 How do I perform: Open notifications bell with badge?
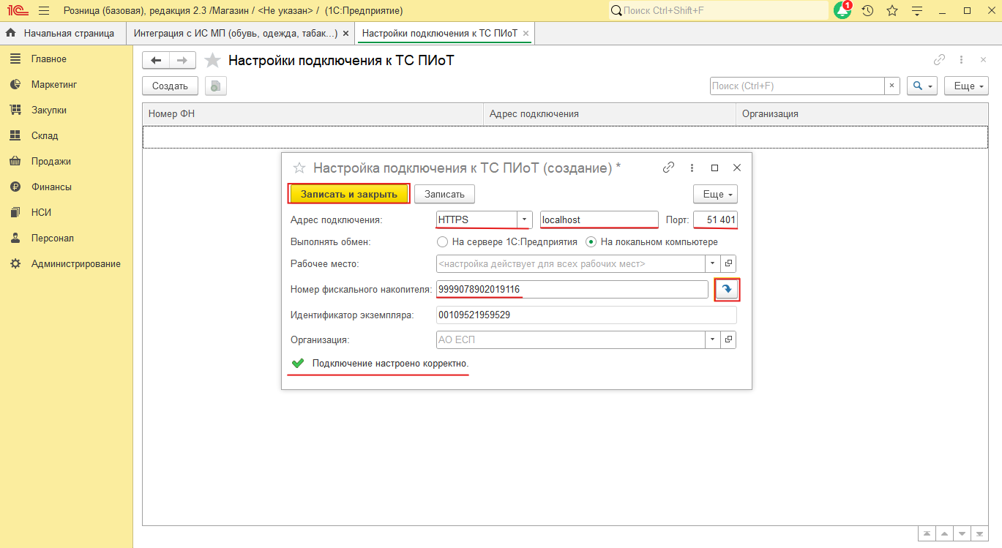pyautogui.click(x=843, y=10)
